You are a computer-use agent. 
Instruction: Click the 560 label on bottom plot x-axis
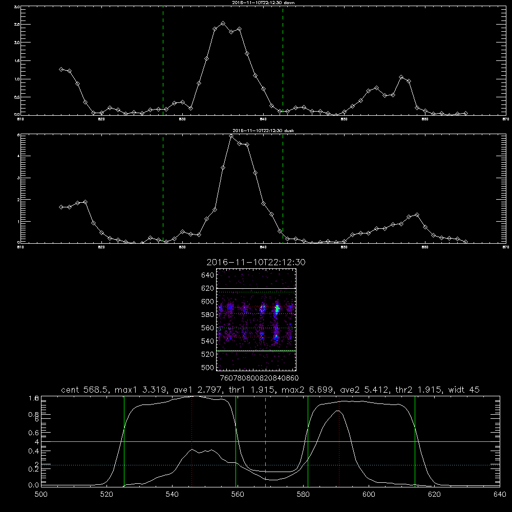coord(238,494)
